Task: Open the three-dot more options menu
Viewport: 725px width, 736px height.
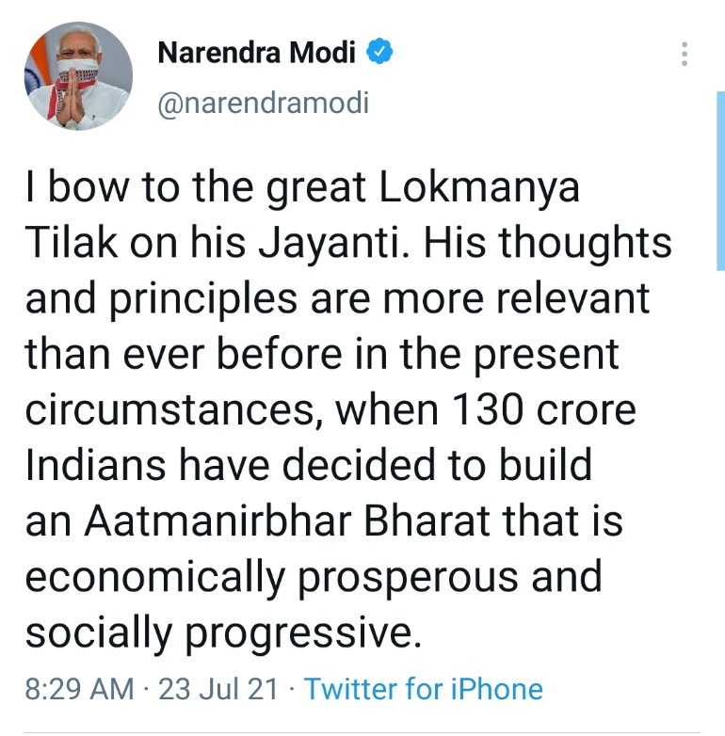Action: pos(685,55)
